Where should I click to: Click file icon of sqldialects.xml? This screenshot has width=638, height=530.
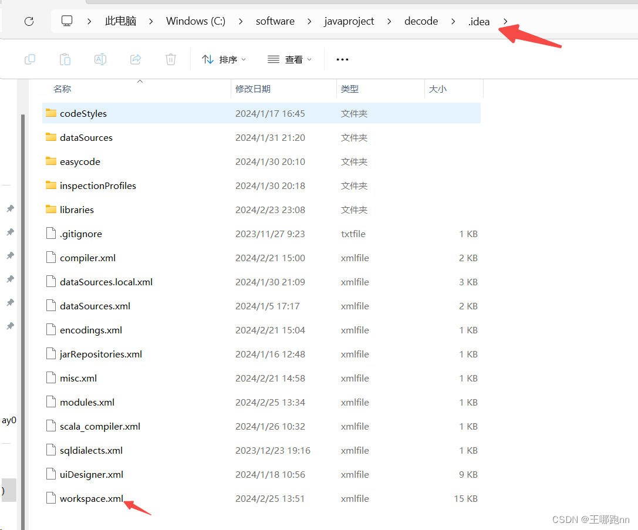(51, 450)
